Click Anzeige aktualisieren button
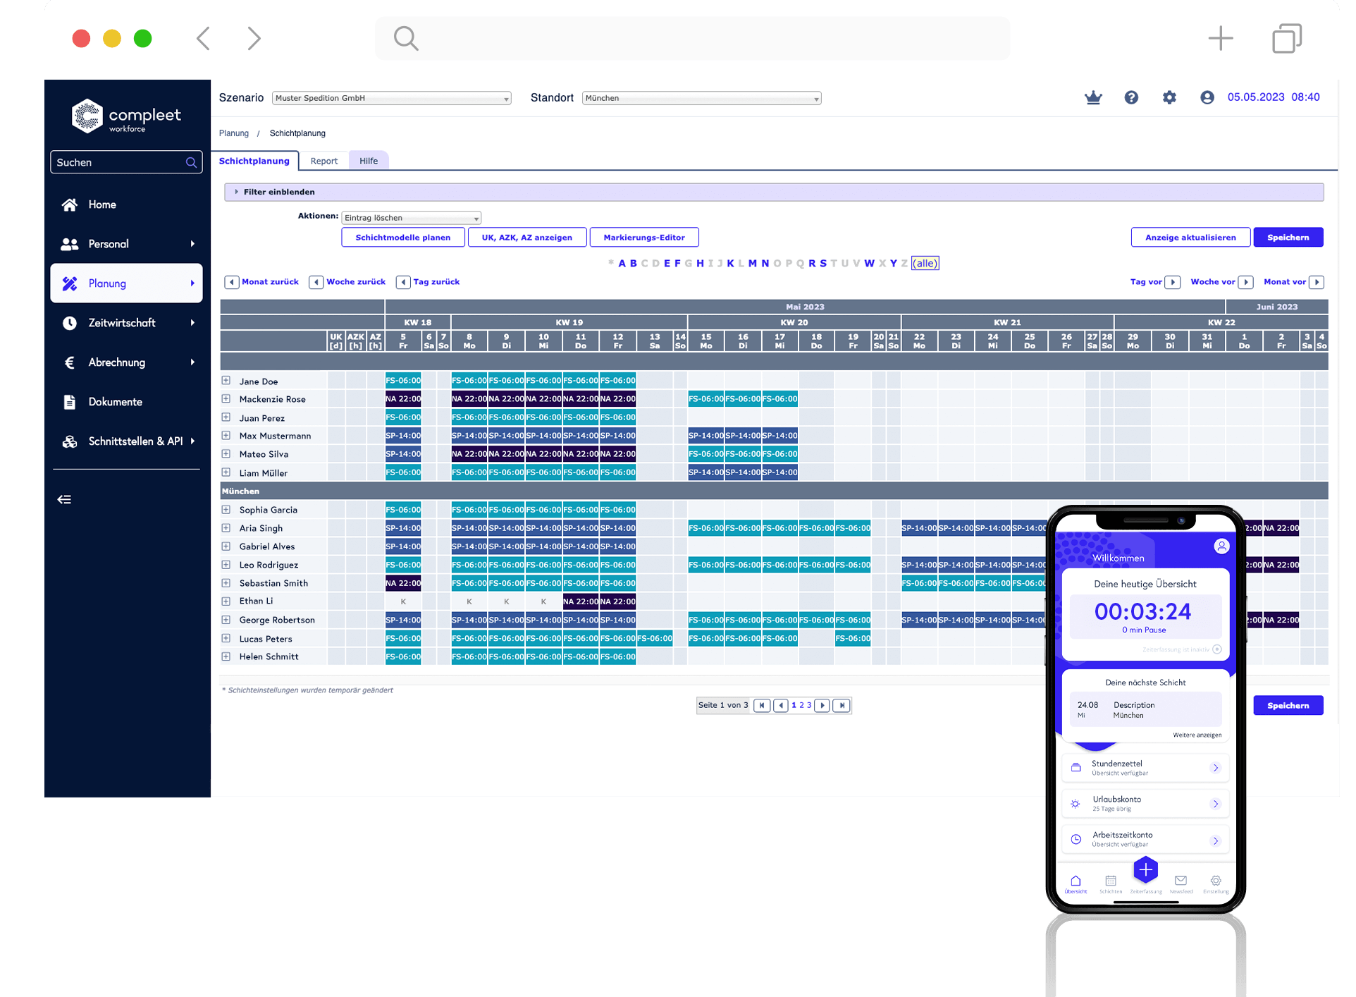 (1190, 238)
